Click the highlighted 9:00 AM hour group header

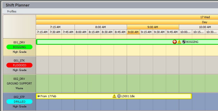pos(153,27)
